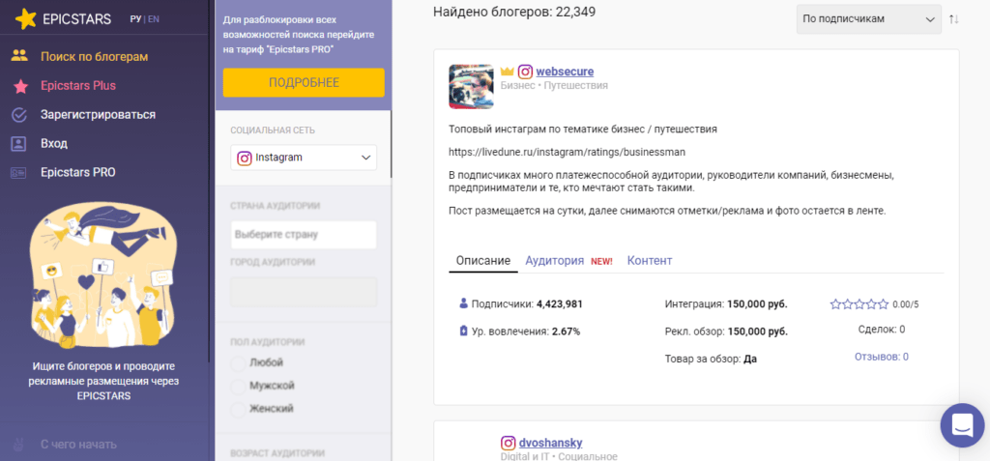Select the 'Любой' gender radio button
This screenshot has width=990, height=461.
coord(239,362)
